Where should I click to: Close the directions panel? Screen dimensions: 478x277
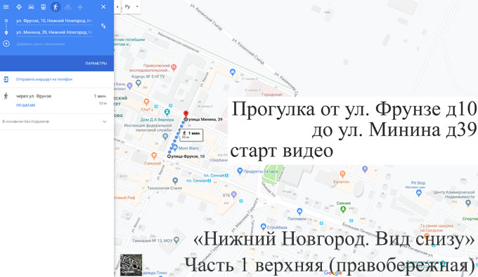coord(103,7)
